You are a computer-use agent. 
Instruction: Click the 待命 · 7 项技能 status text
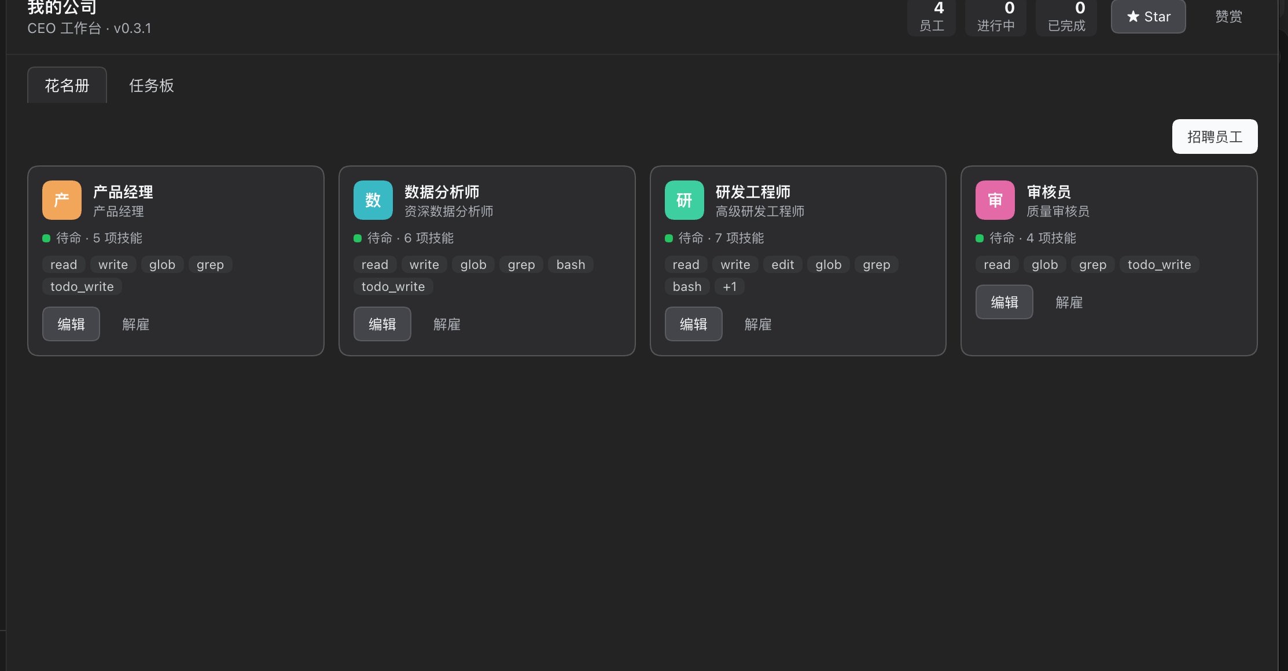[x=721, y=238]
